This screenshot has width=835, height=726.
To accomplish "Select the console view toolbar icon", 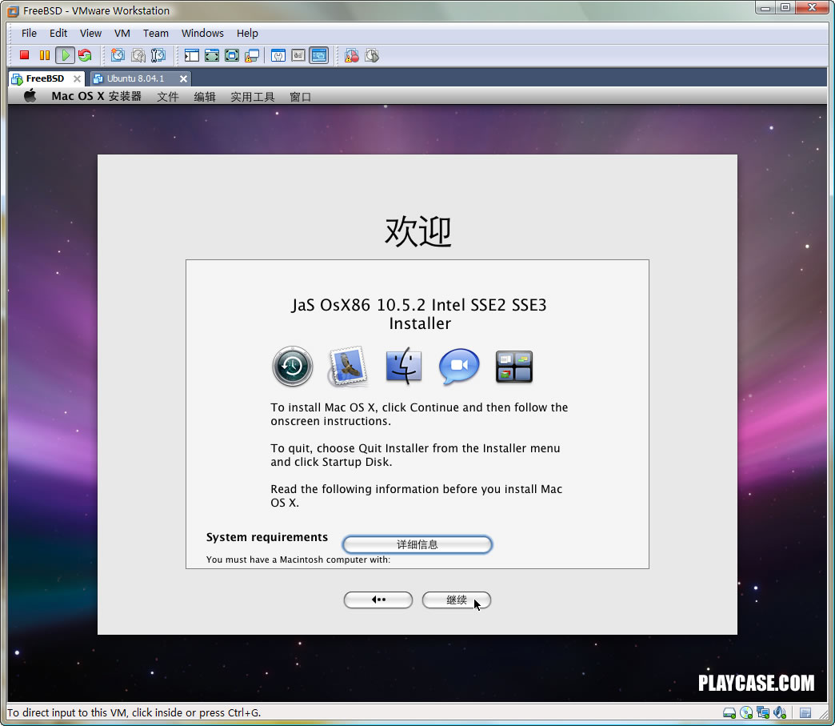I will point(319,55).
